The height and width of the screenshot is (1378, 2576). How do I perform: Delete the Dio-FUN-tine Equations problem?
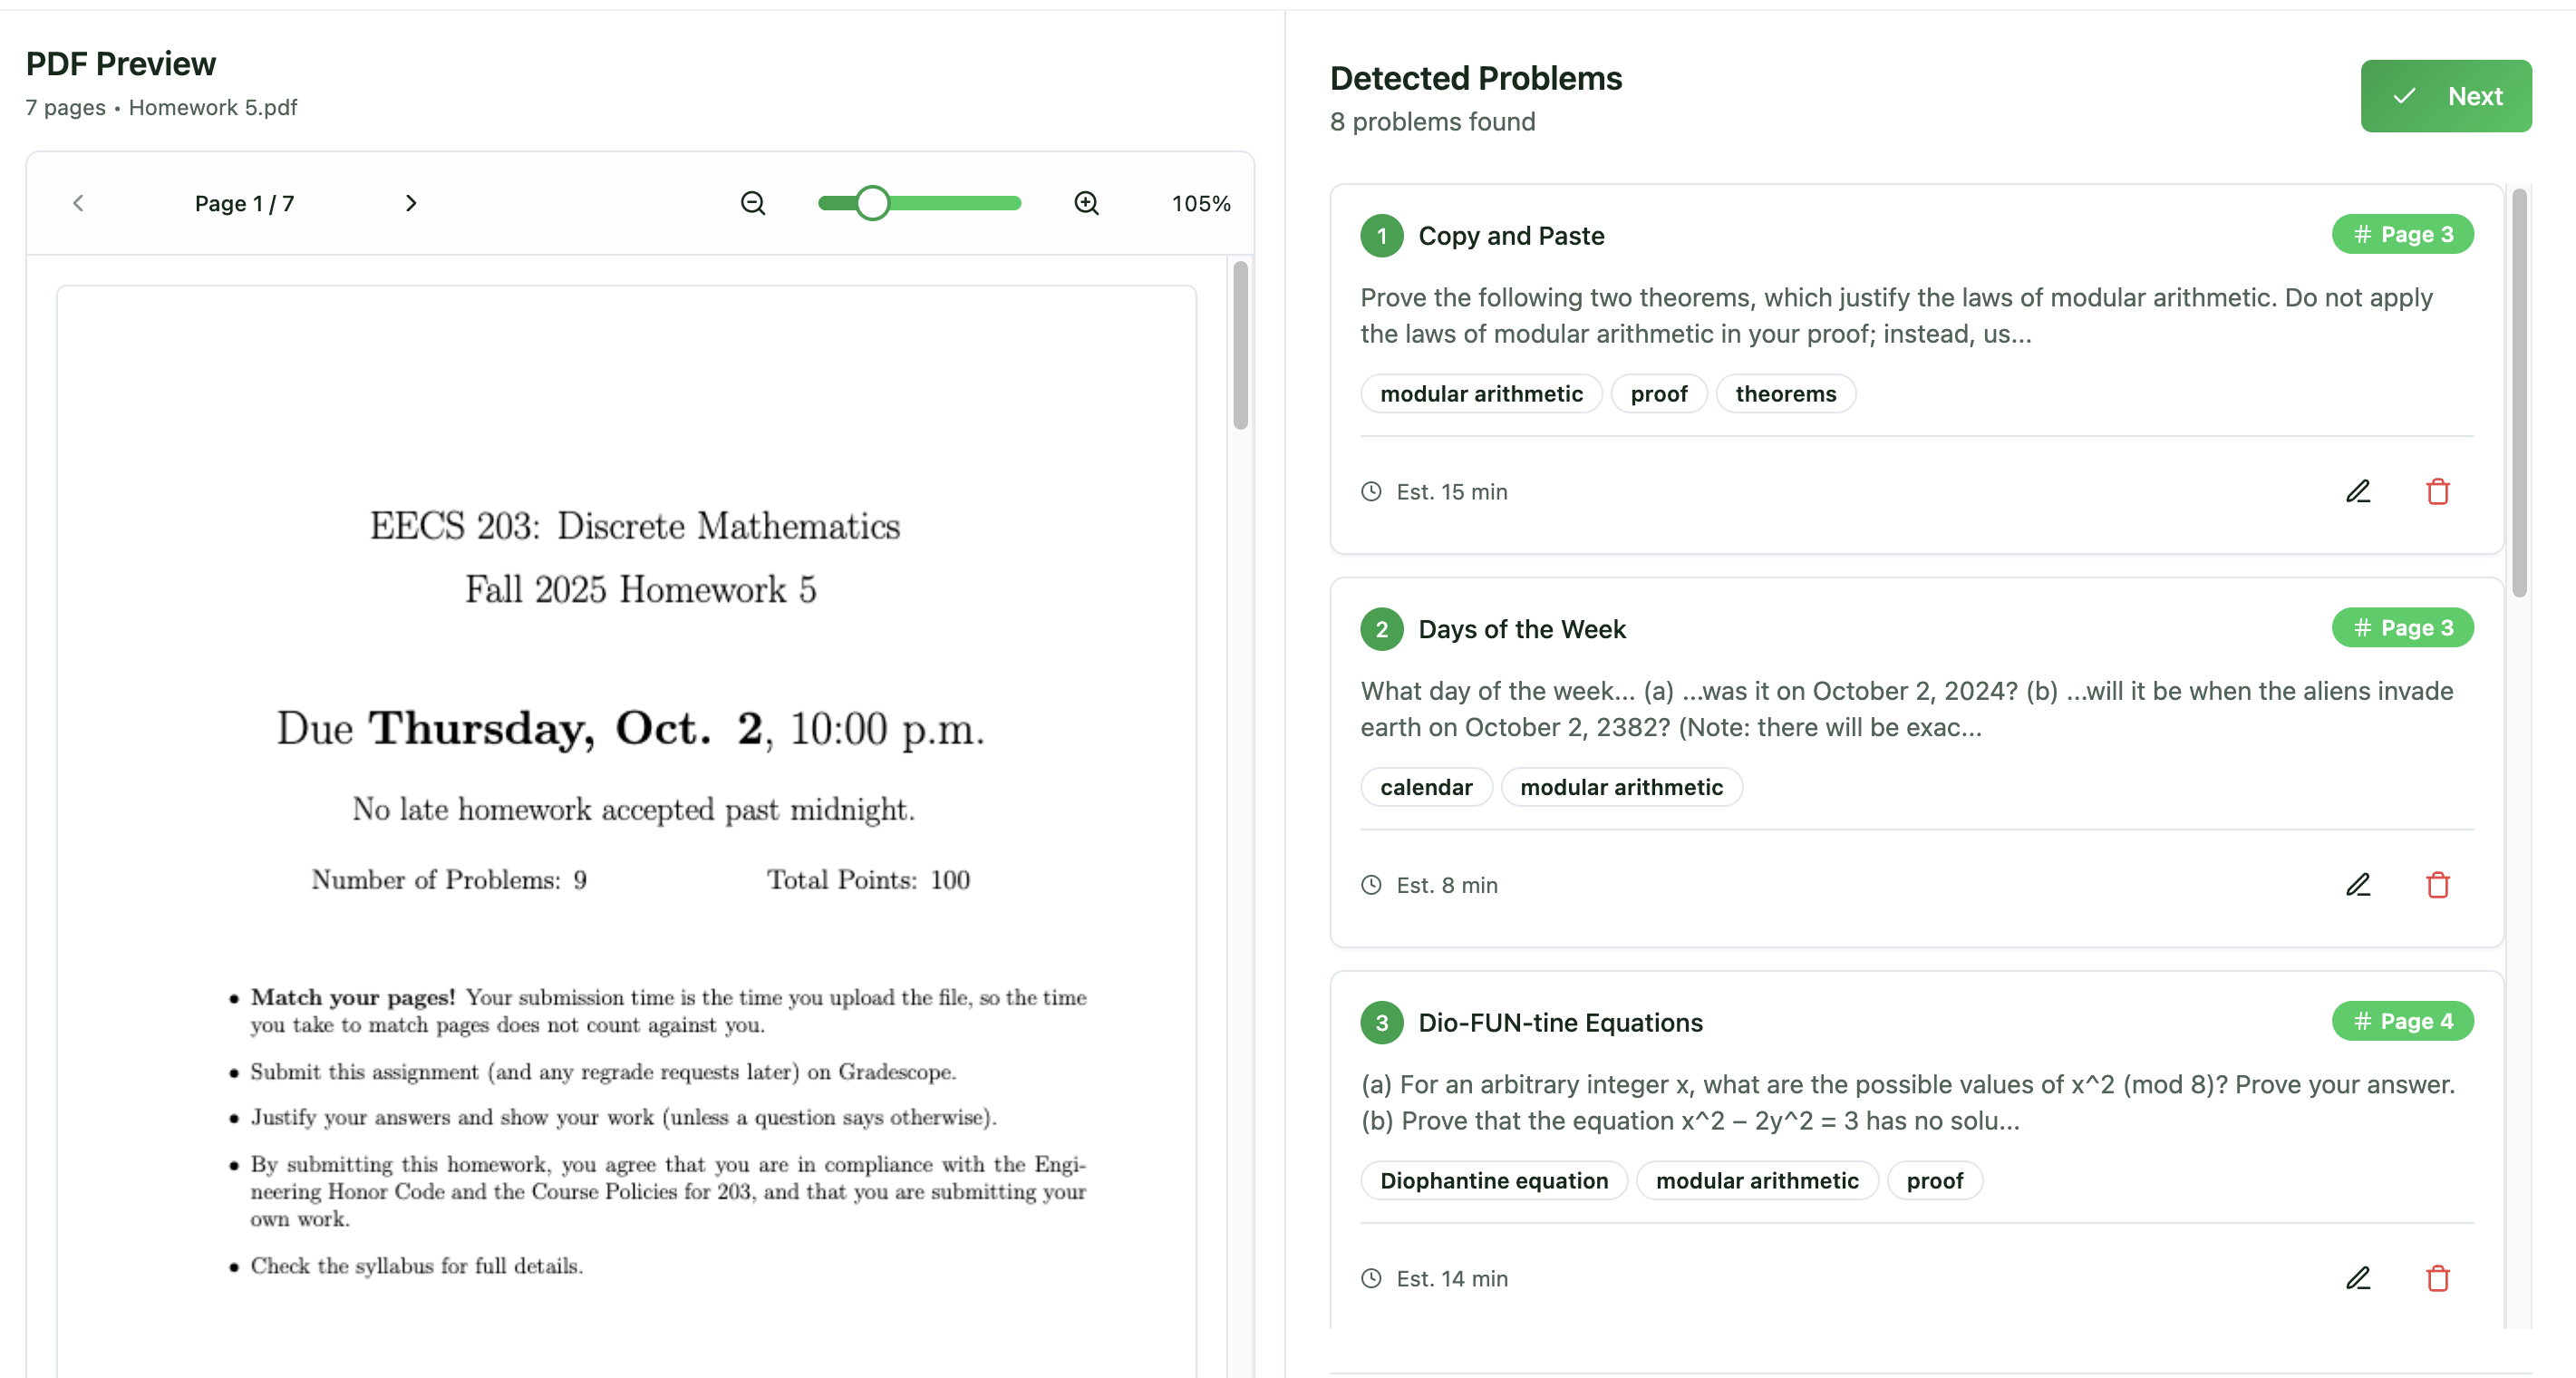(2437, 1277)
